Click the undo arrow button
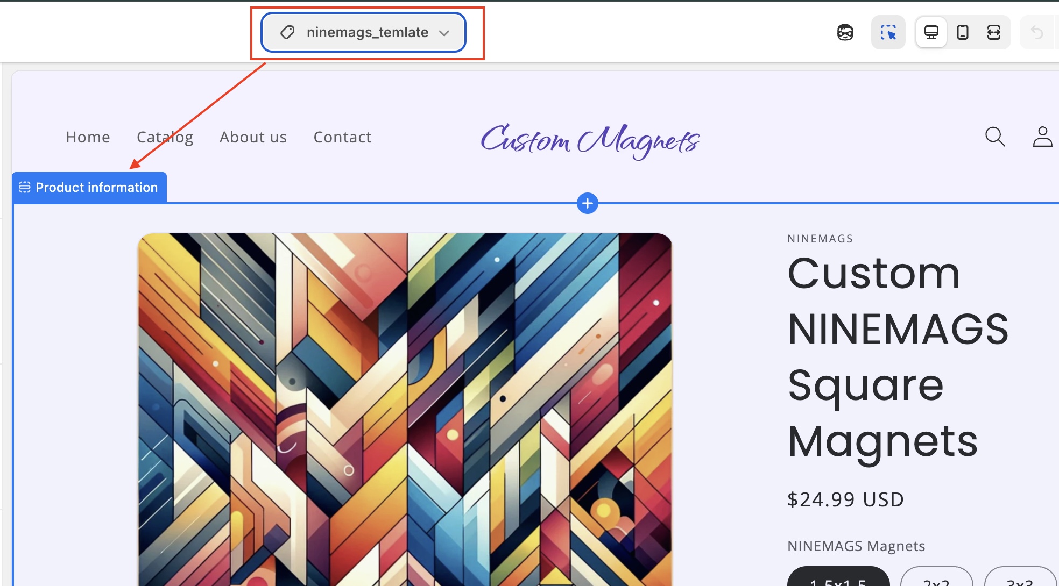 pos(1036,33)
